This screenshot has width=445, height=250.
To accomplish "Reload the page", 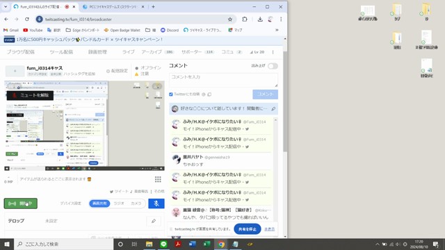I will (x=27, y=19).
